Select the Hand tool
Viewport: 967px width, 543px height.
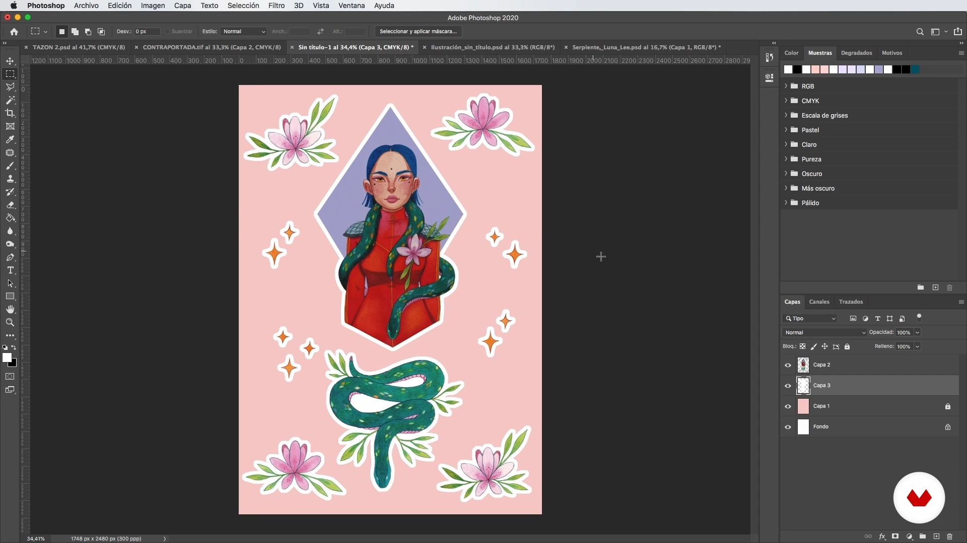click(x=10, y=309)
